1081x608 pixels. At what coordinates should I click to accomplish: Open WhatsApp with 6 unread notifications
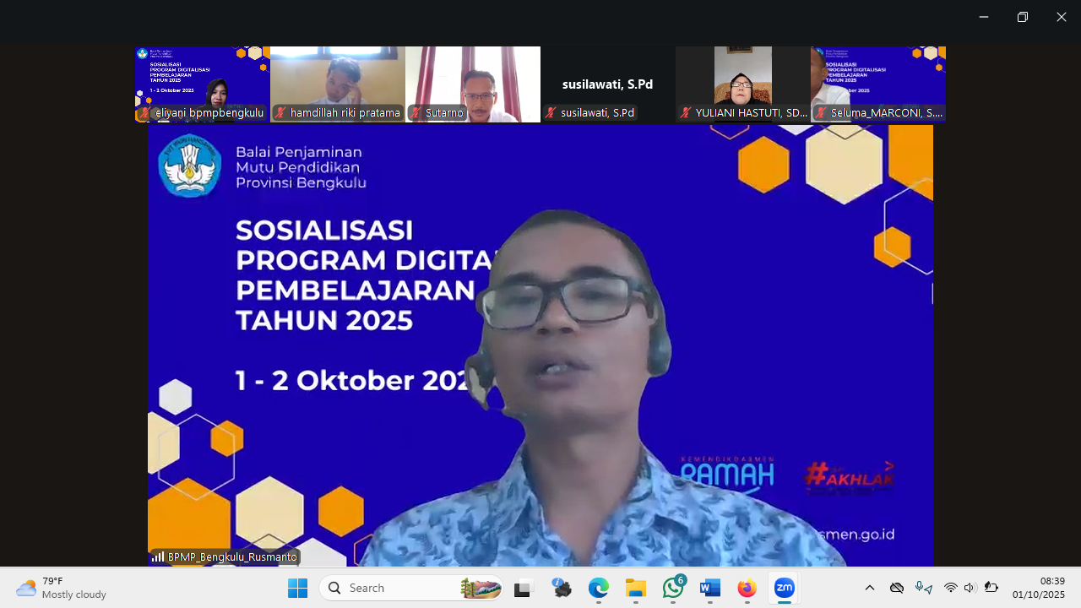coord(673,588)
